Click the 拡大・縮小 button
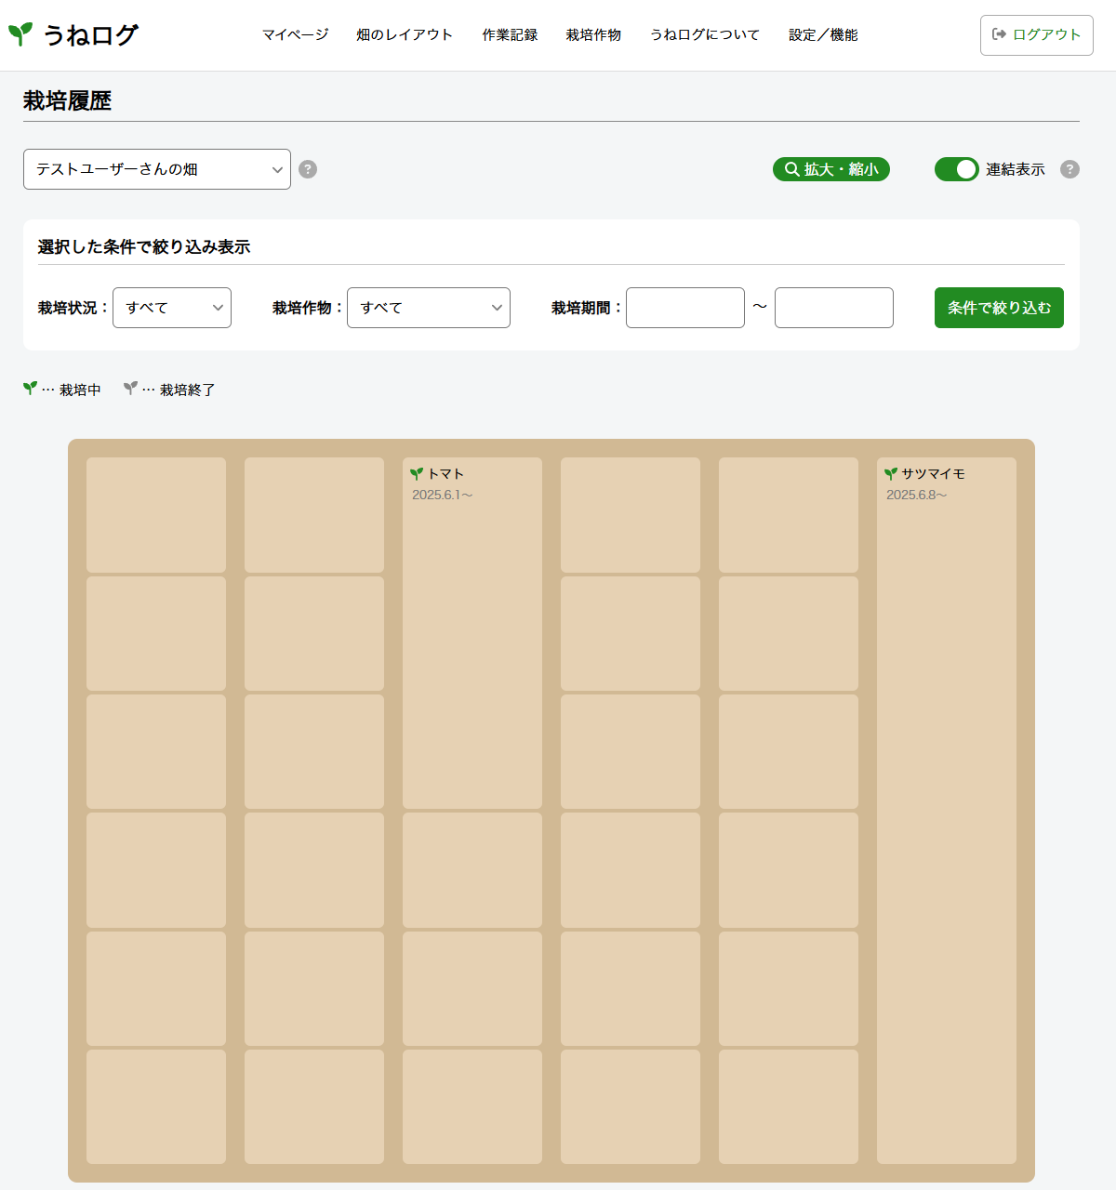 pyautogui.click(x=831, y=169)
